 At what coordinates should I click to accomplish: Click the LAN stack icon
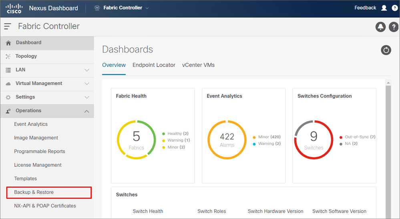tap(8, 70)
